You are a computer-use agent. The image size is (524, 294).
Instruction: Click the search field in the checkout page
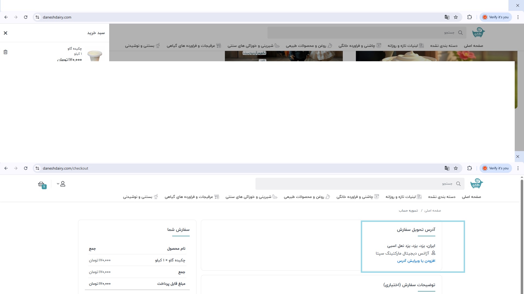[355, 184]
